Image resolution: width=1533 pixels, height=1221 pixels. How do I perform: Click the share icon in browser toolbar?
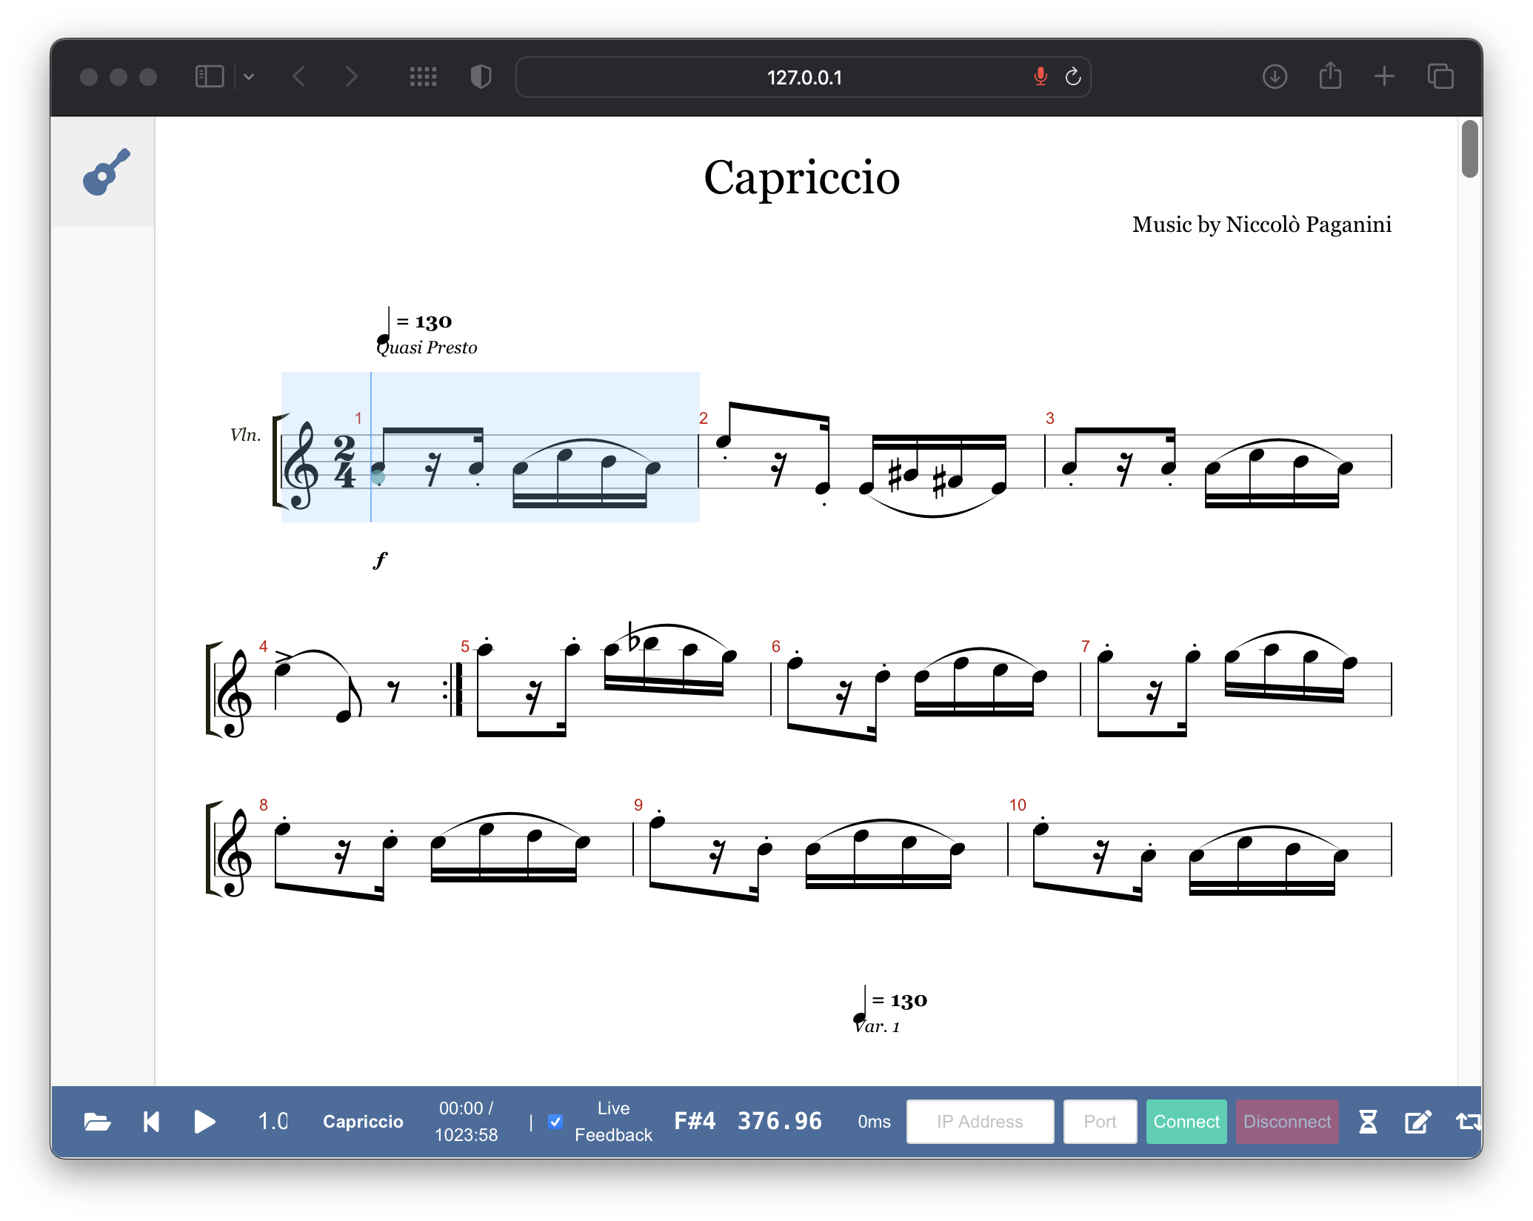coord(1330,76)
